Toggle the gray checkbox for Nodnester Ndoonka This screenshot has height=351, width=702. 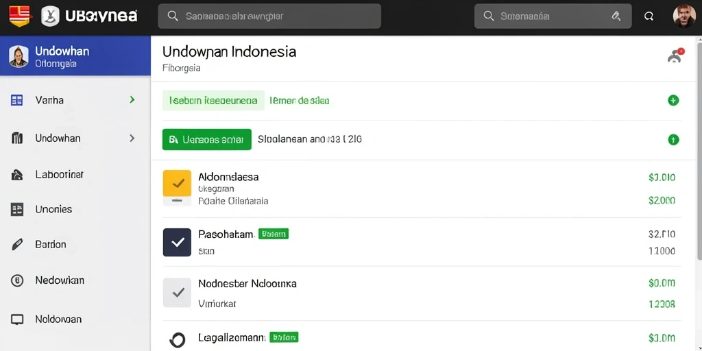pos(177,292)
